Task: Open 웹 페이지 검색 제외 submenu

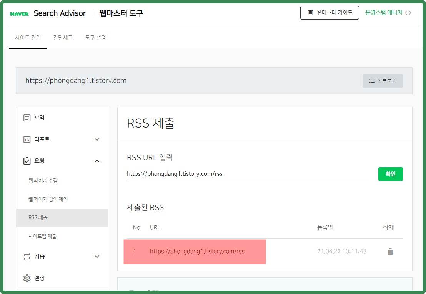Action: pos(48,199)
